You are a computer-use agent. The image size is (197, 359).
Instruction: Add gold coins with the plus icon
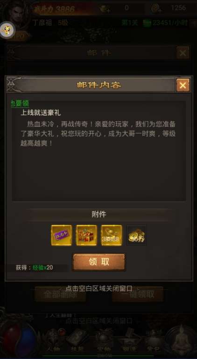coord(156,9)
